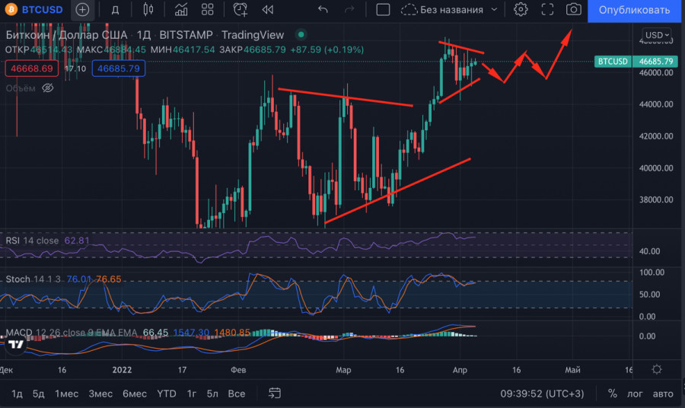Select the 5л time range
685x408 pixels.
coord(212,394)
